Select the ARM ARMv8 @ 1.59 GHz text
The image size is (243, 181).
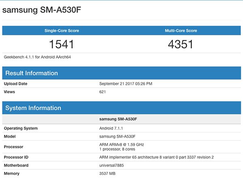[122, 144]
